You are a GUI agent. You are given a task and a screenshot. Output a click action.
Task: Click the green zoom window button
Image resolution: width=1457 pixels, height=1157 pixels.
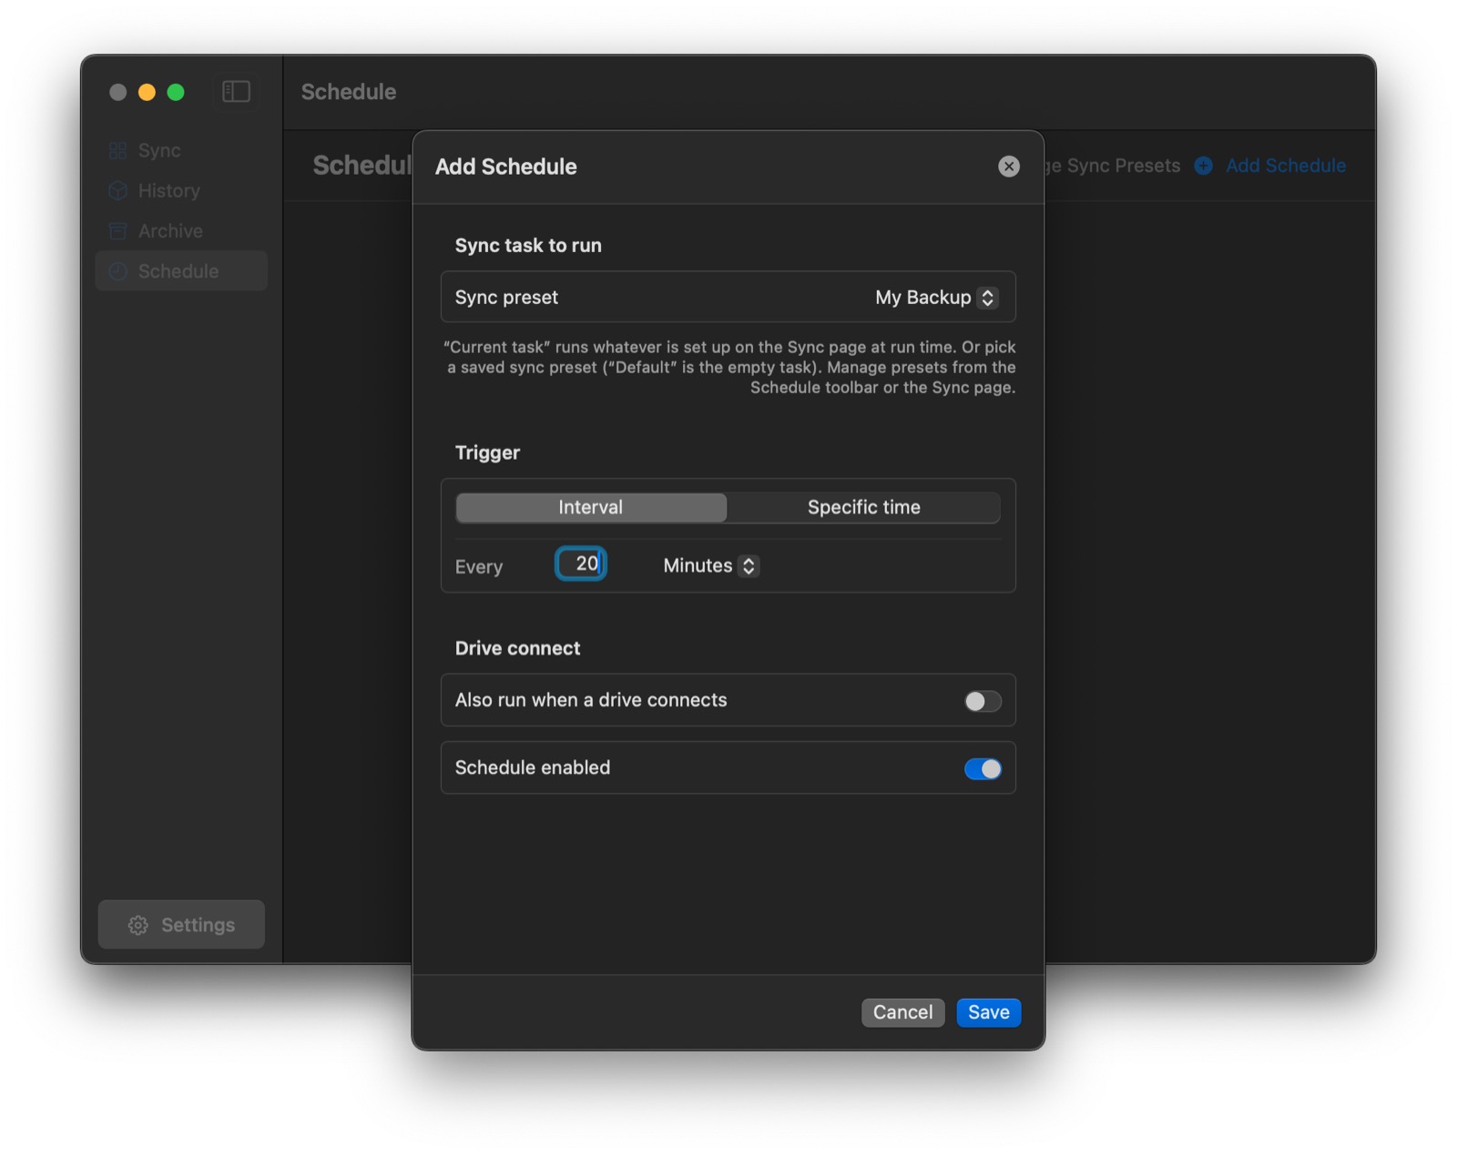click(176, 92)
